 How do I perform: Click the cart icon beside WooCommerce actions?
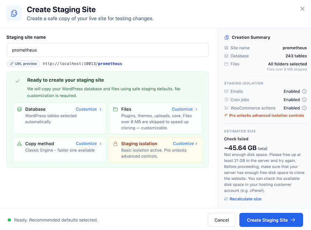226,108
